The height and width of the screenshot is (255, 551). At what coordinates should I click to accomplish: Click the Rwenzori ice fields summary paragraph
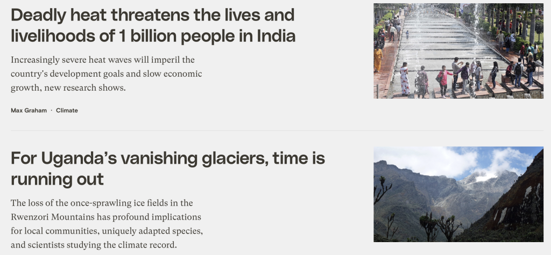pyautogui.click(x=106, y=224)
